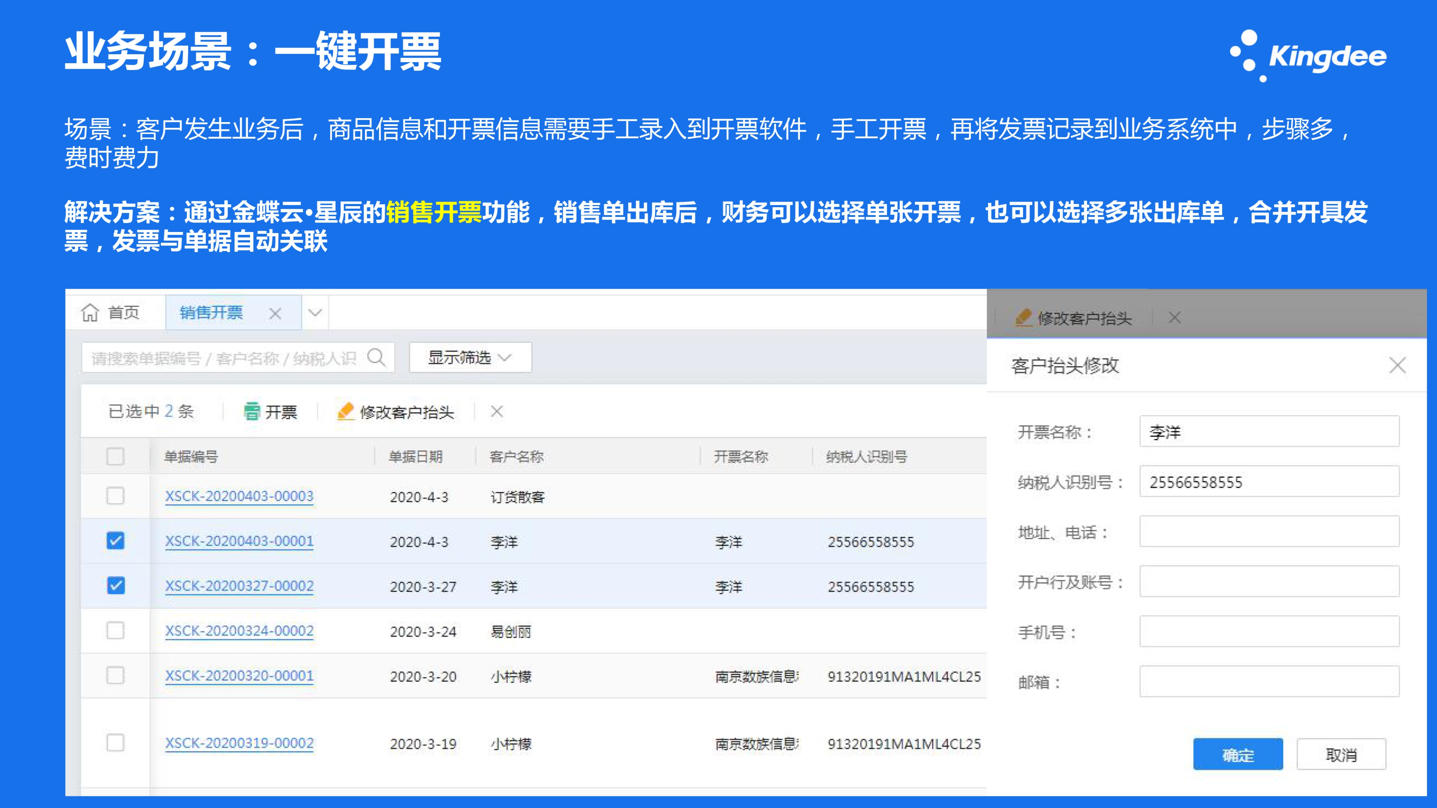Close the 客户抬头修改 dialog with X
Viewport: 1437px width, 808px height.
[x=1397, y=366]
